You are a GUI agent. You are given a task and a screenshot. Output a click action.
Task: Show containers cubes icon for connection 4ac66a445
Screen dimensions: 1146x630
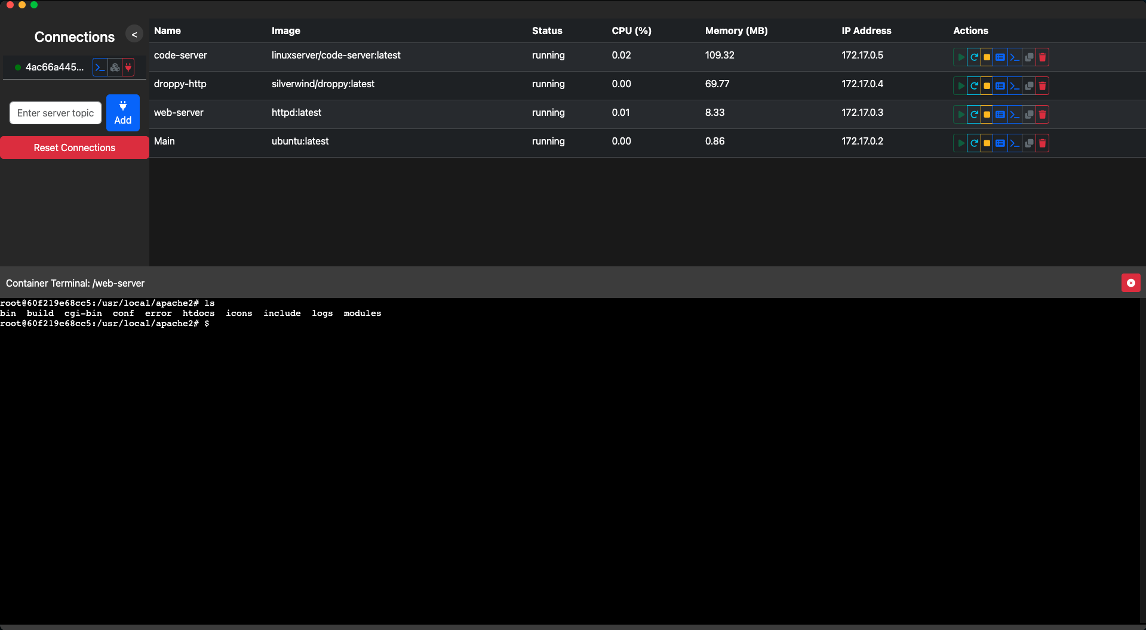(x=115, y=67)
